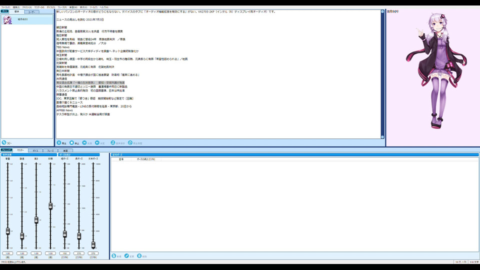
Task: Click the 音量 volume slider handle
Action: (7, 231)
